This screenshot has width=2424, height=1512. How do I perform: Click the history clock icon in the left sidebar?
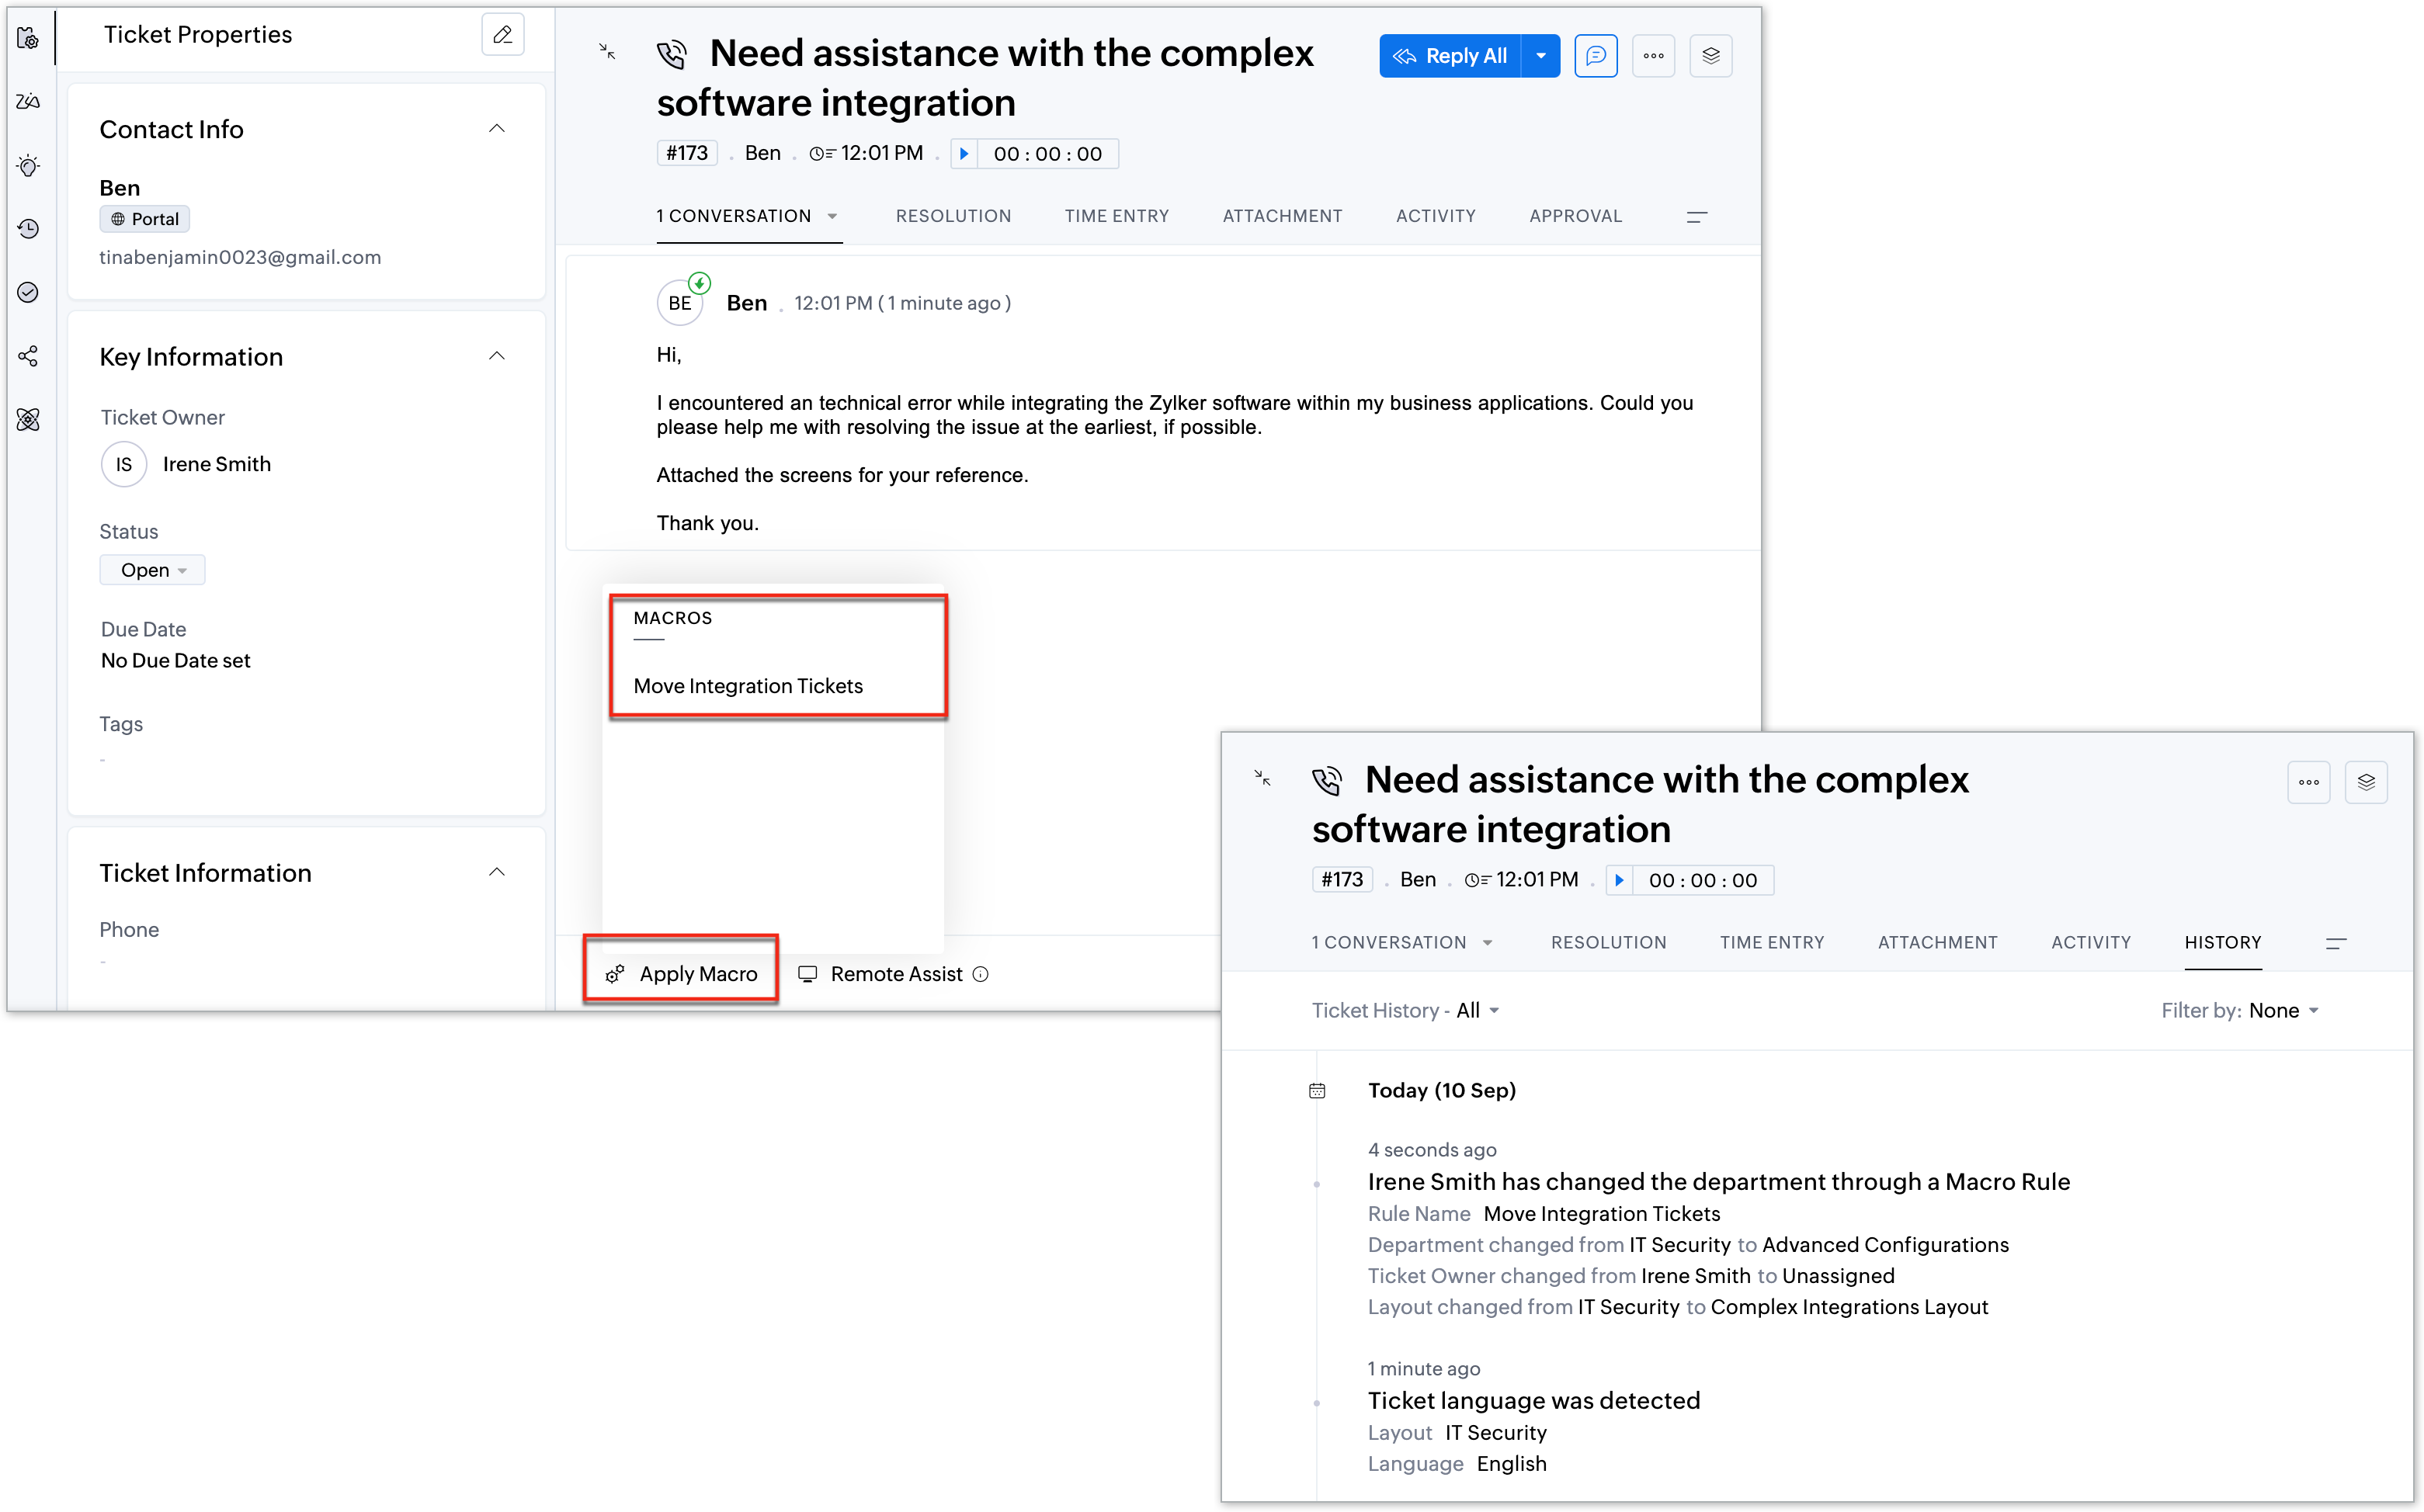[28, 229]
